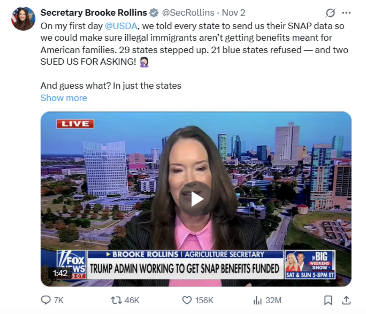Open the view analytics bar icon
The width and height of the screenshot is (366, 314).
point(257,300)
